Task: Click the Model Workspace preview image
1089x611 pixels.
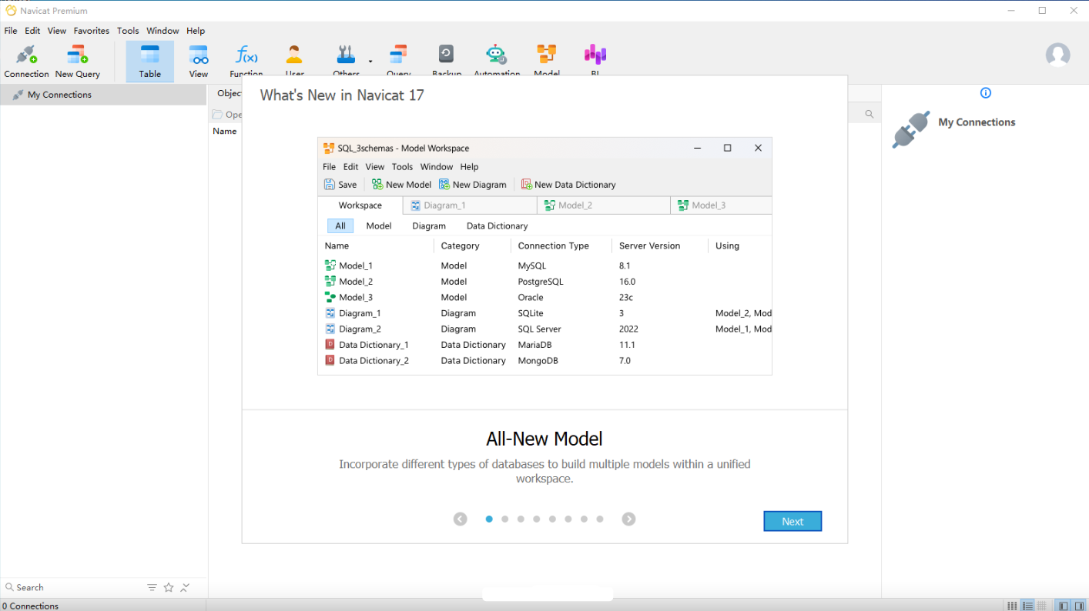Action: pos(544,256)
